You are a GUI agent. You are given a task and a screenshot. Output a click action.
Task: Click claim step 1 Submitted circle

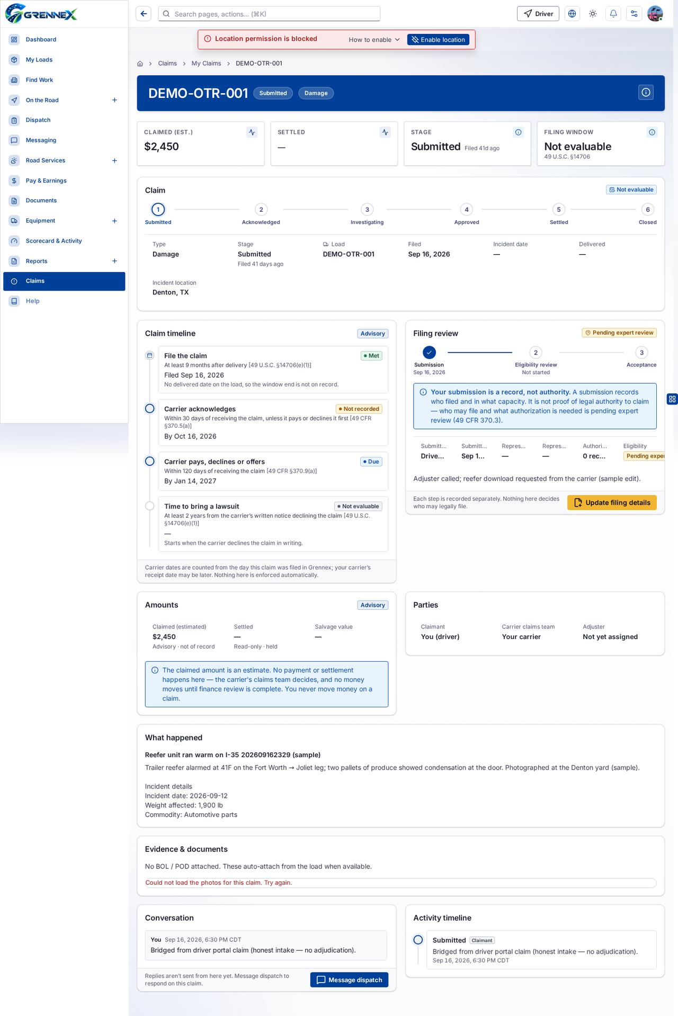(x=158, y=210)
